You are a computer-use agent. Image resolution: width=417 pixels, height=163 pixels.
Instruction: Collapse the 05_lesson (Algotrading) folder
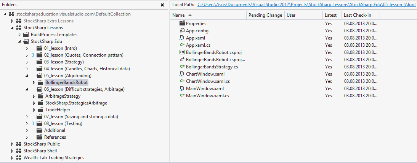click(x=27, y=76)
